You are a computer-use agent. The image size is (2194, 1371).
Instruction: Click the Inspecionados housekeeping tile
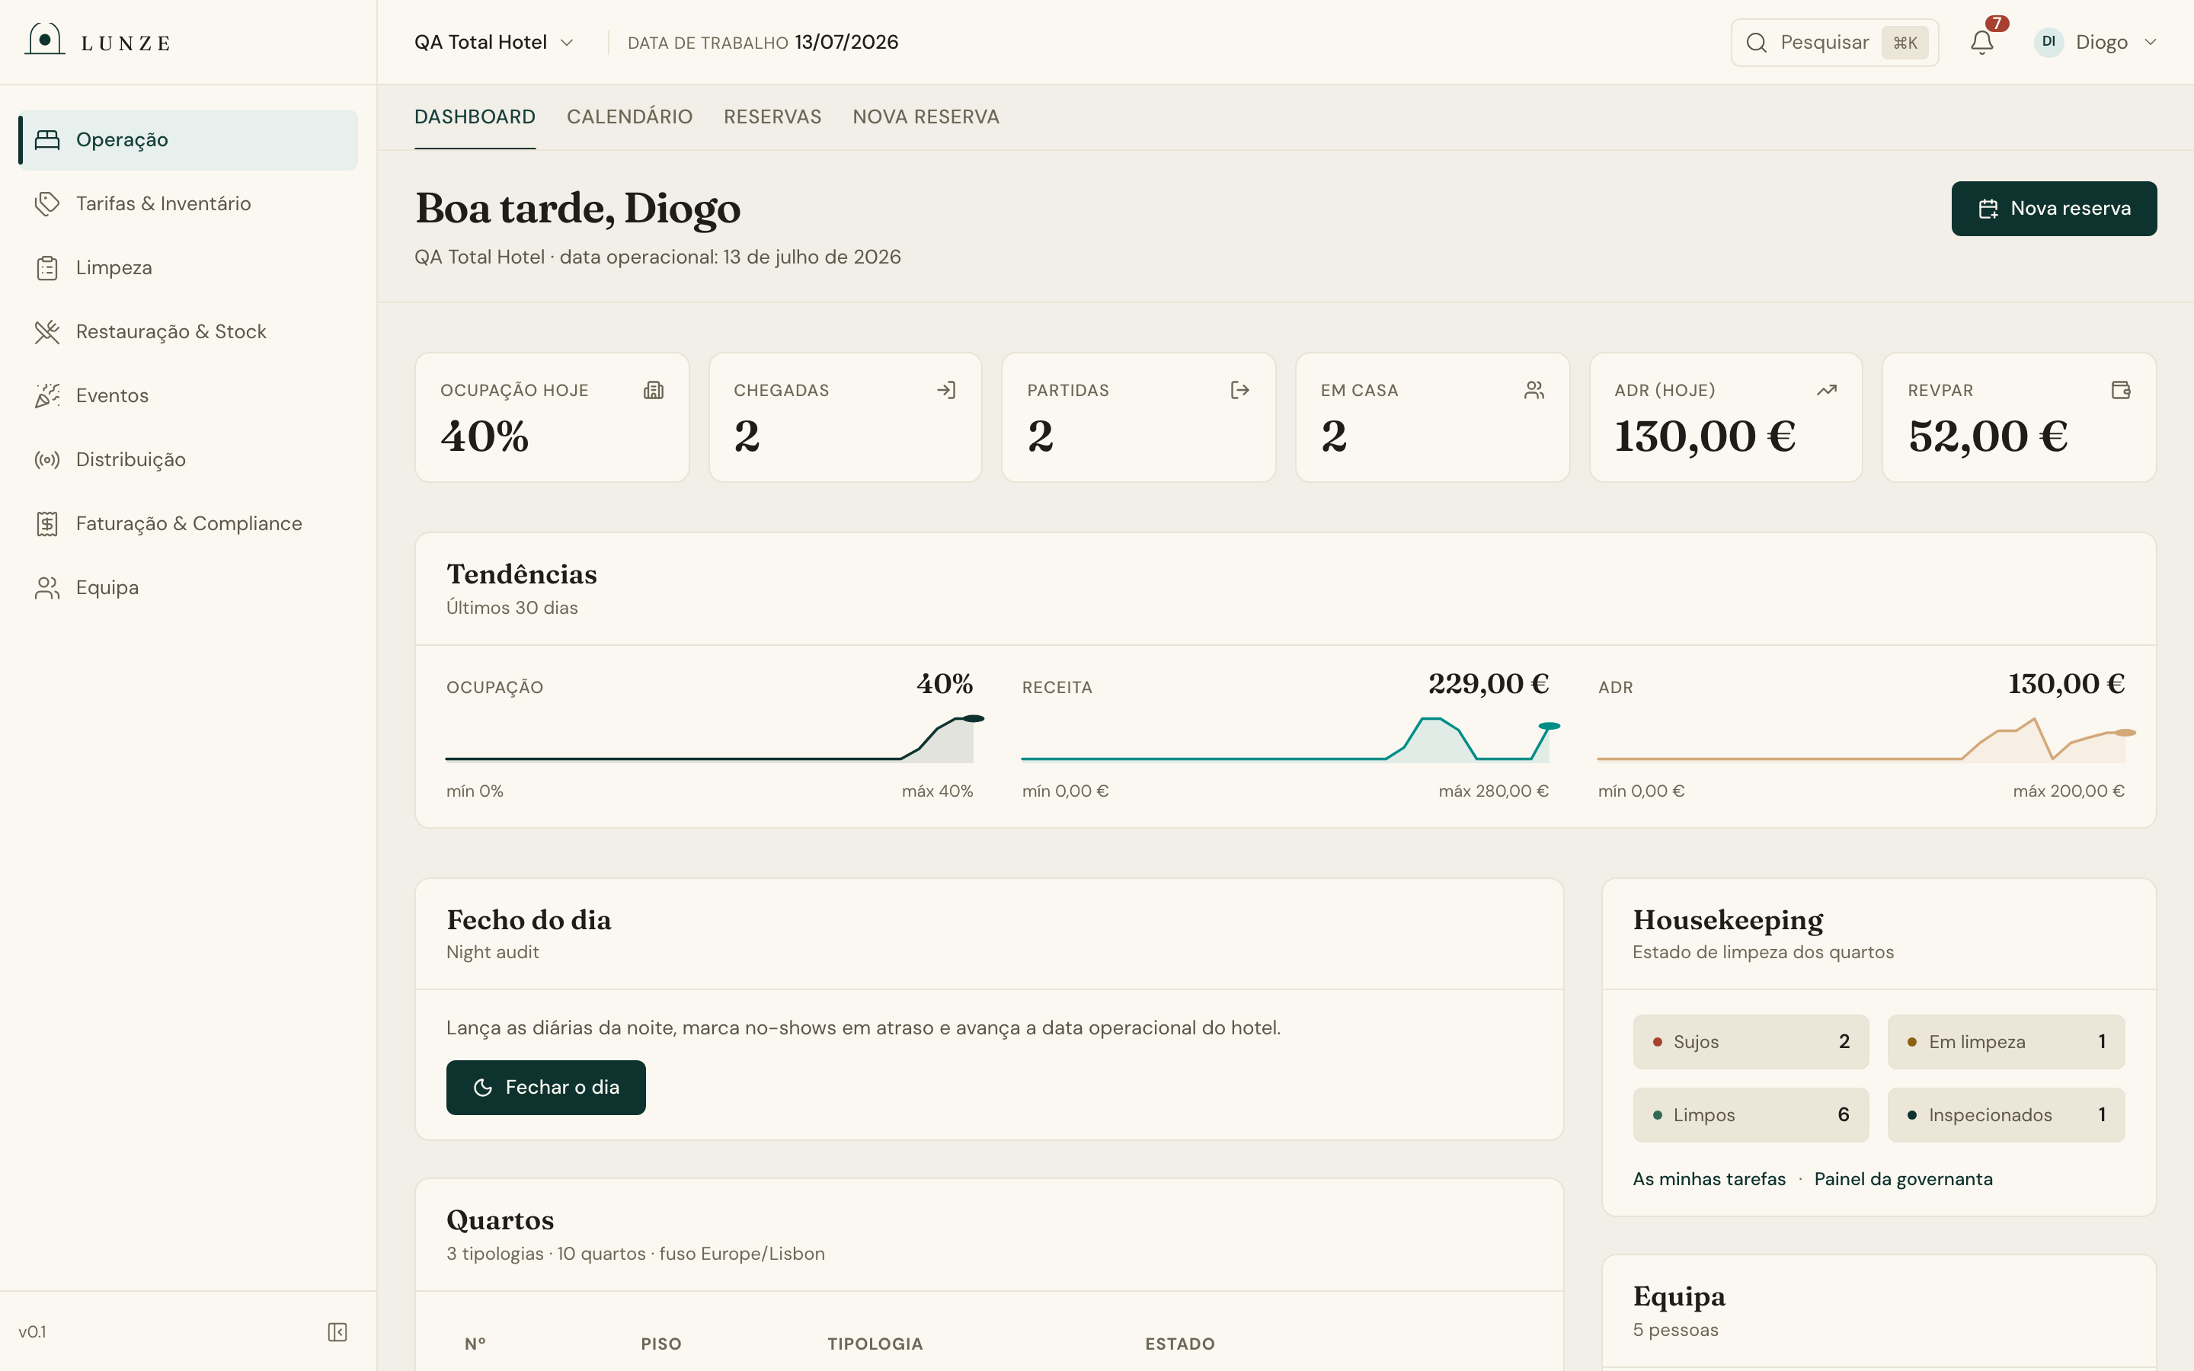coord(2005,1114)
